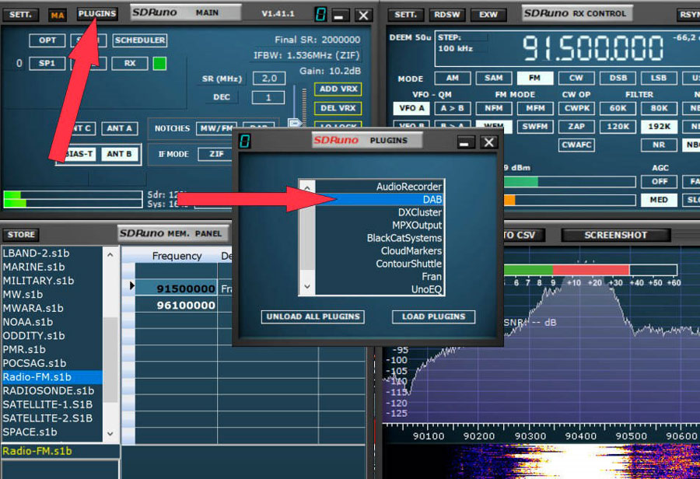Viewport: 700px width, 479px height.
Task: Click ADD VRX
Action: 338,89
